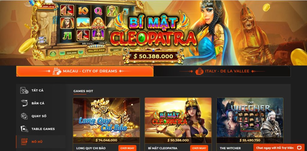The width and height of the screenshot is (307, 151).
Task: Click the Nổ Hũ slot machine icon
Action: pyautogui.click(x=24, y=142)
